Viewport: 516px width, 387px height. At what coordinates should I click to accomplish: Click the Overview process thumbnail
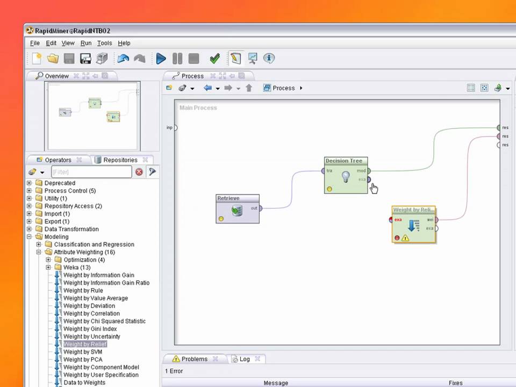[x=92, y=116]
